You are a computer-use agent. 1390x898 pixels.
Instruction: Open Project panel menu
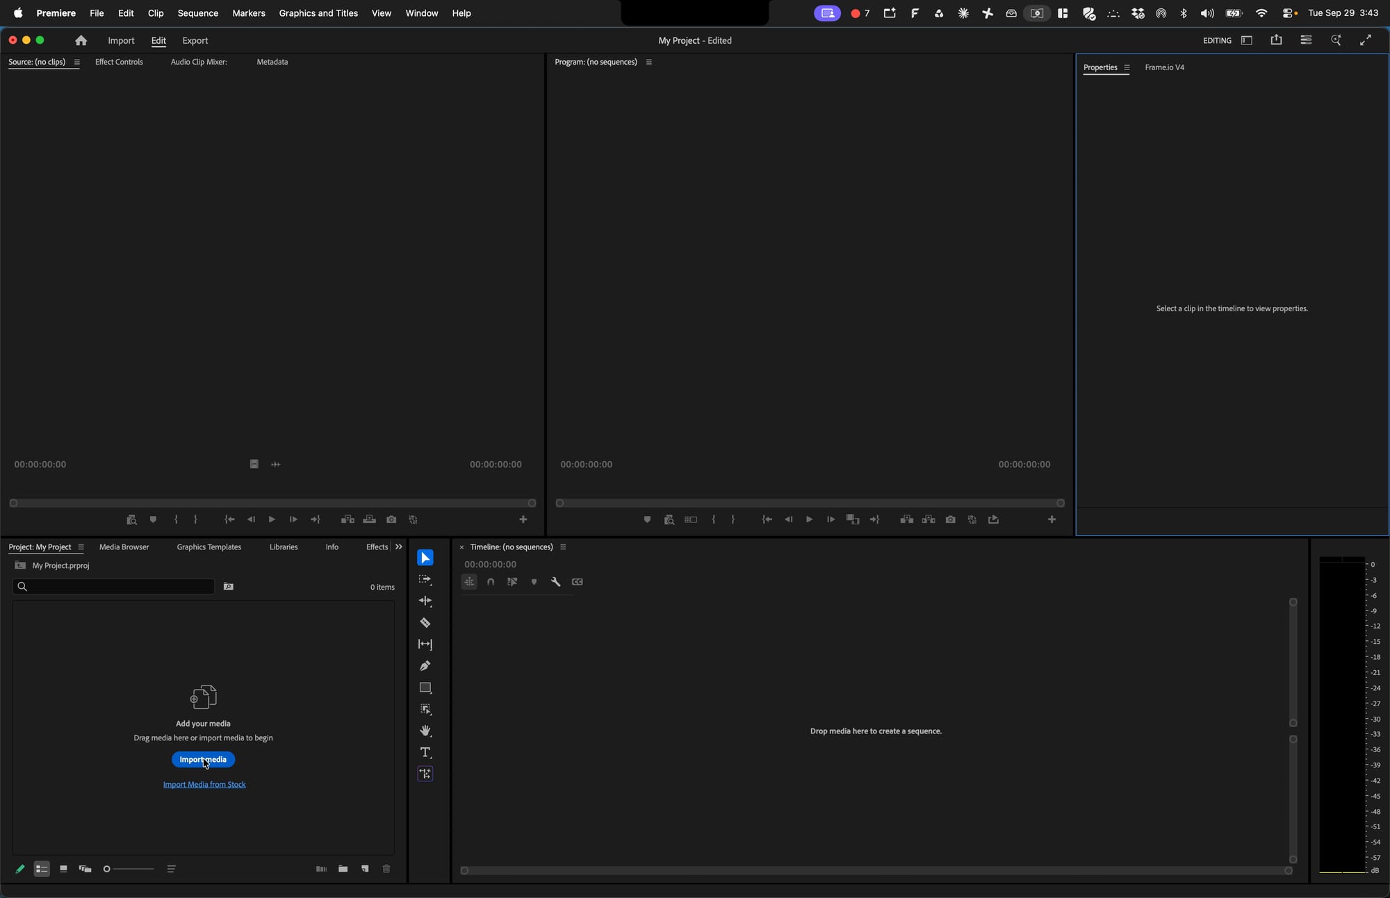click(81, 547)
